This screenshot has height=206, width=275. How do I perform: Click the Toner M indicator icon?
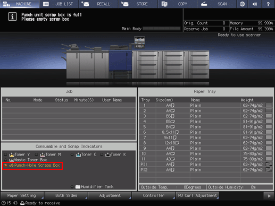point(43,155)
